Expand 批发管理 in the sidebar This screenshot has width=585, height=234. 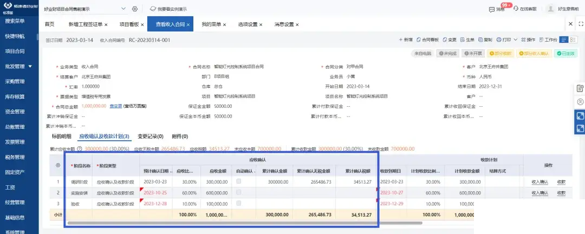point(18,67)
